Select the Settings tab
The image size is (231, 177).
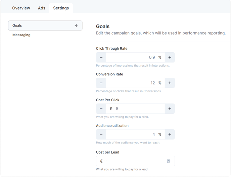[x=61, y=8]
